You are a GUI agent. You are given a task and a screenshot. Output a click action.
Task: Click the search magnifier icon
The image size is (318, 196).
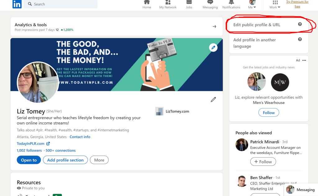pos(30,4)
